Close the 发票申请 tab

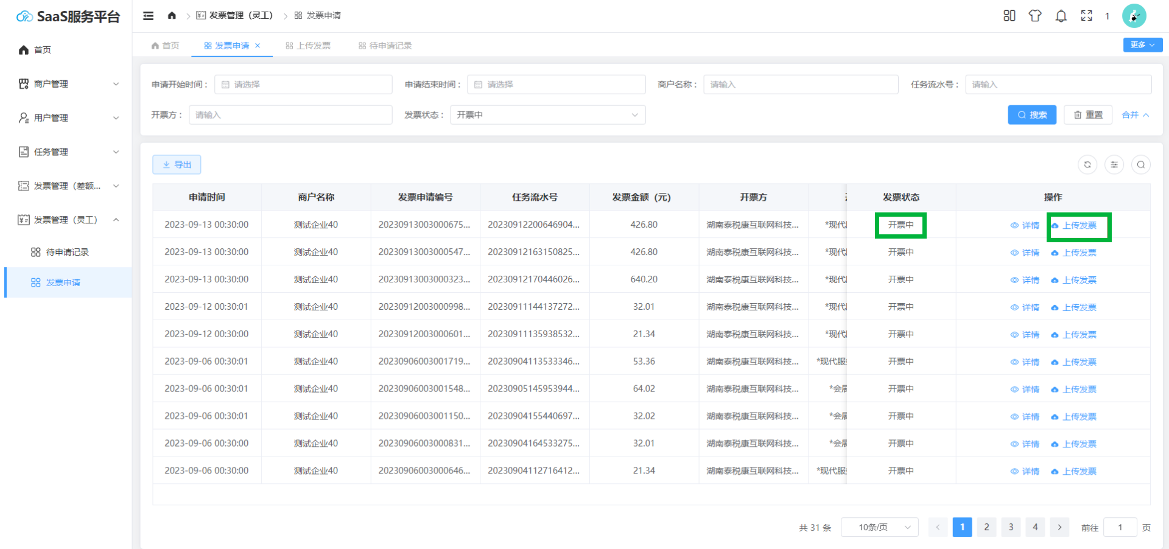(x=258, y=46)
